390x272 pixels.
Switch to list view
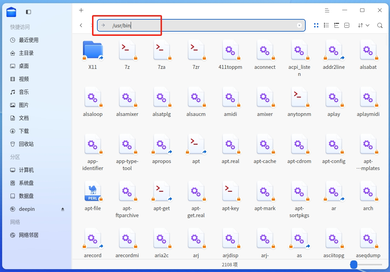(x=326, y=25)
